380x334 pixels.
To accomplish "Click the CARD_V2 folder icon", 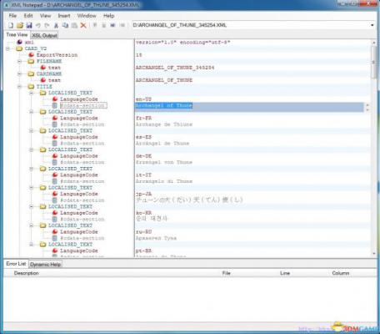I will pyautogui.click(x=19, y=48).
